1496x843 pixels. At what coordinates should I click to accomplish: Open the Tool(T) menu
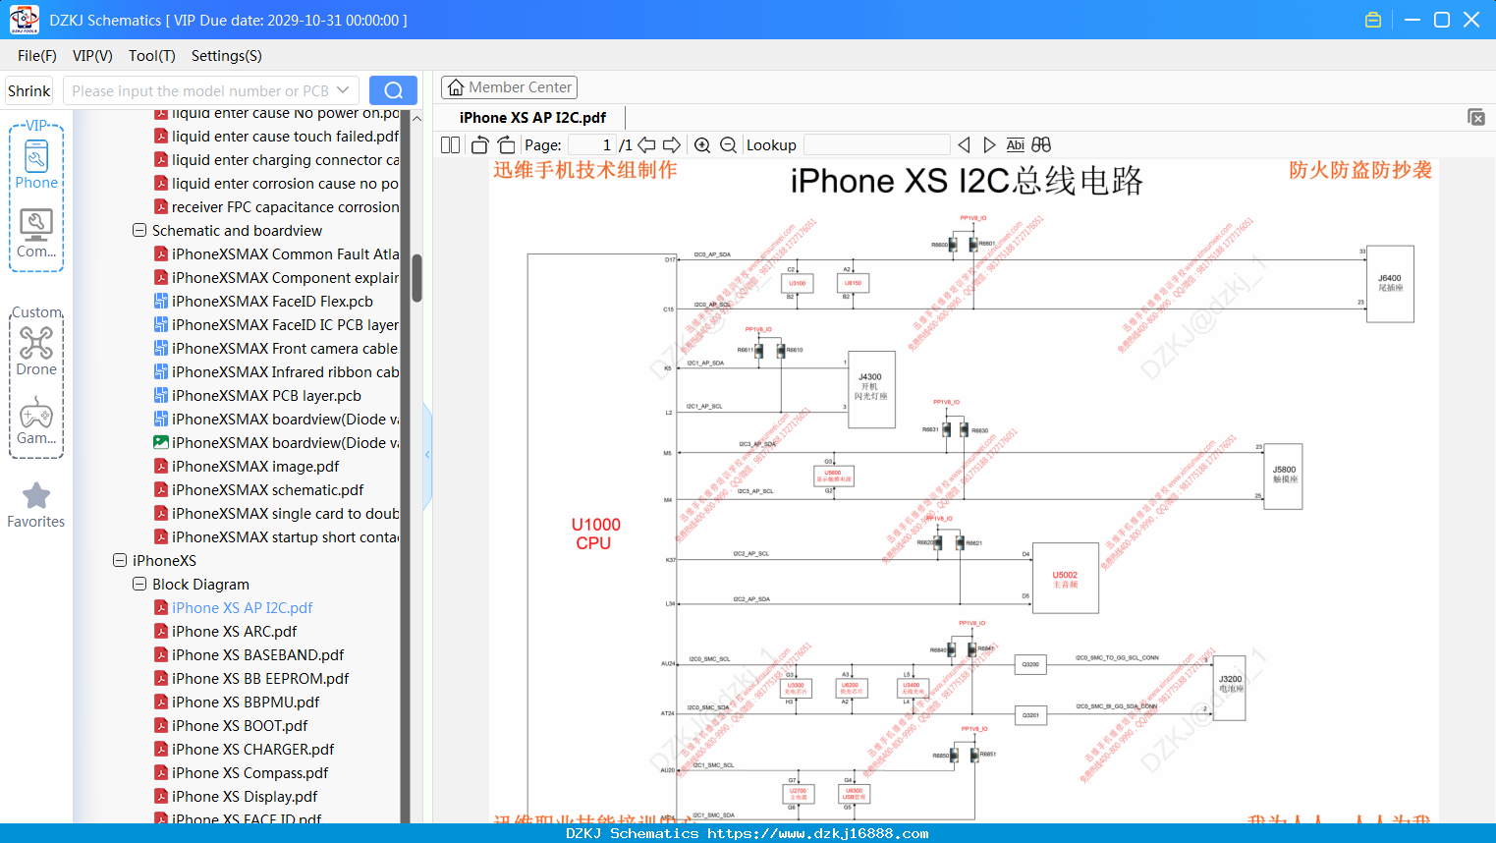[152, 56]
